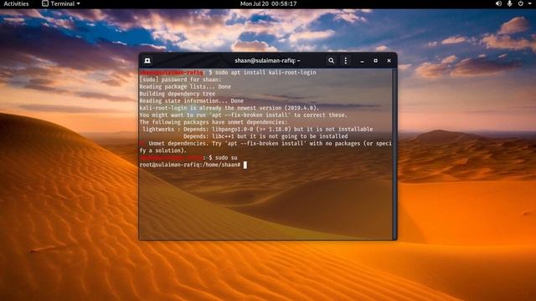The image size is (536, 301).
Task: Click the terminal vertical scrollbar
Action: click(x=394, y=154)
